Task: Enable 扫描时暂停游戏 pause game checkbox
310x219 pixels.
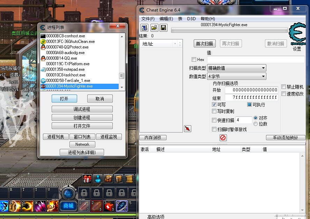Action: [214, 129]
